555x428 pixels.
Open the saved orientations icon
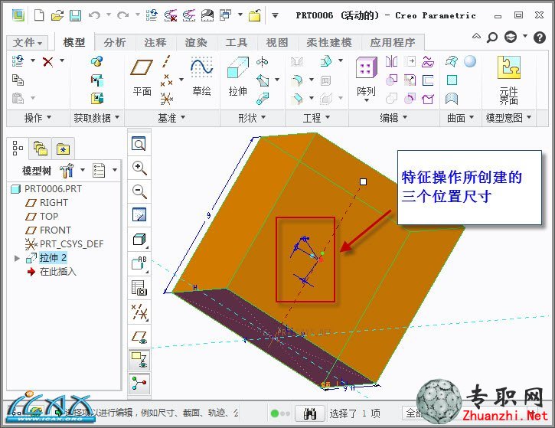point(139,263)
